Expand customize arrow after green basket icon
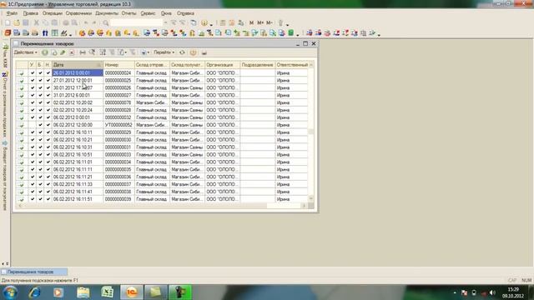 click(298, 34)
